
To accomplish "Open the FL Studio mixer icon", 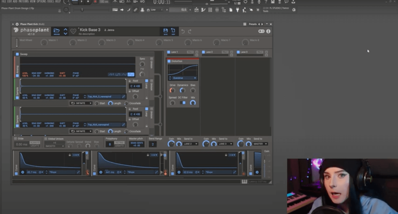I will (217, 10).
